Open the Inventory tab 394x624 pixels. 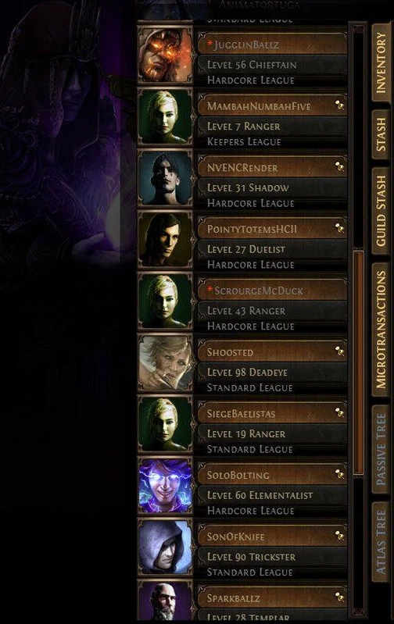point(381,63)
